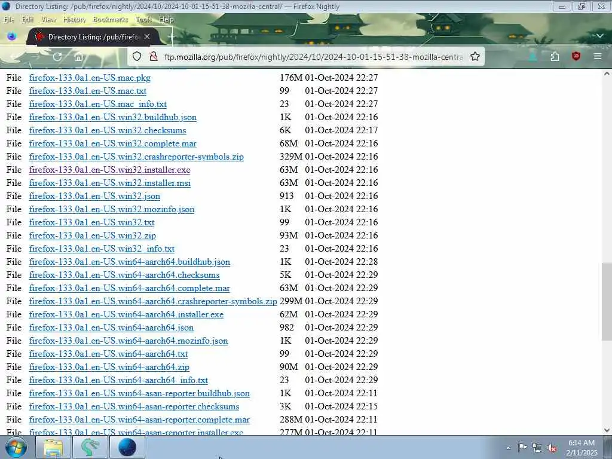Download the win64-aarch64.zip link

tap(109, 368)
